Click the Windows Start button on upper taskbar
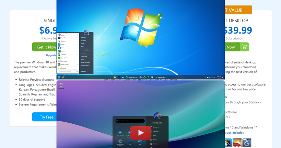The height and width of the screenshot is (148, 281). pos(59,77)
